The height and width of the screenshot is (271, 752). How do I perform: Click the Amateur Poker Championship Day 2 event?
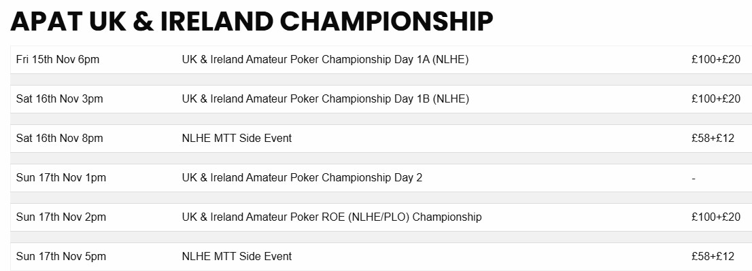pos(302,178)
